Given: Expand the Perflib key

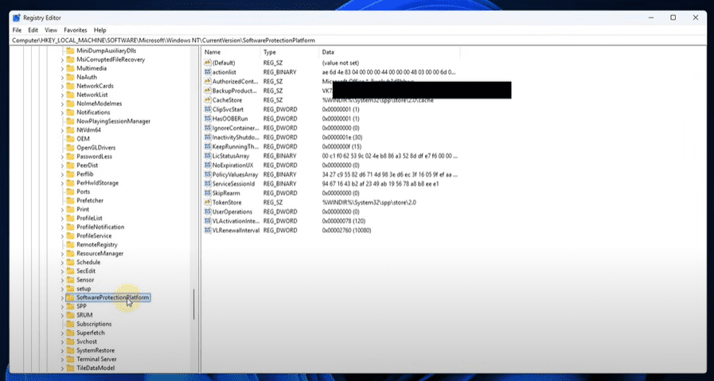Looking at the screenshot, I should coord(62,174).
